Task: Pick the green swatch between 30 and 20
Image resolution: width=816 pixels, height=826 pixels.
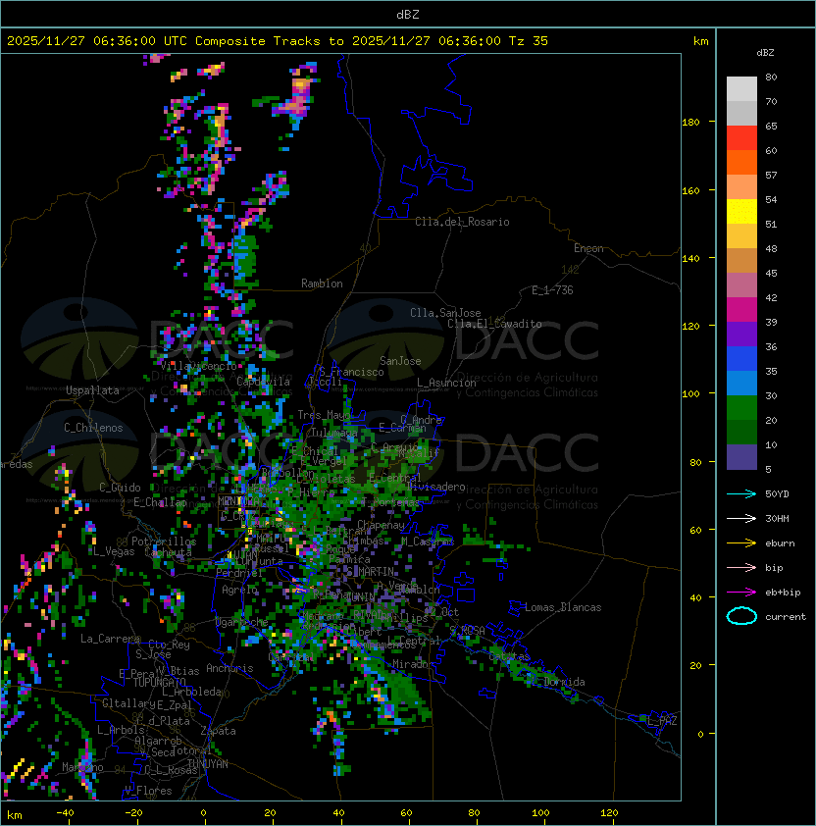Action: tap(741, 408)
